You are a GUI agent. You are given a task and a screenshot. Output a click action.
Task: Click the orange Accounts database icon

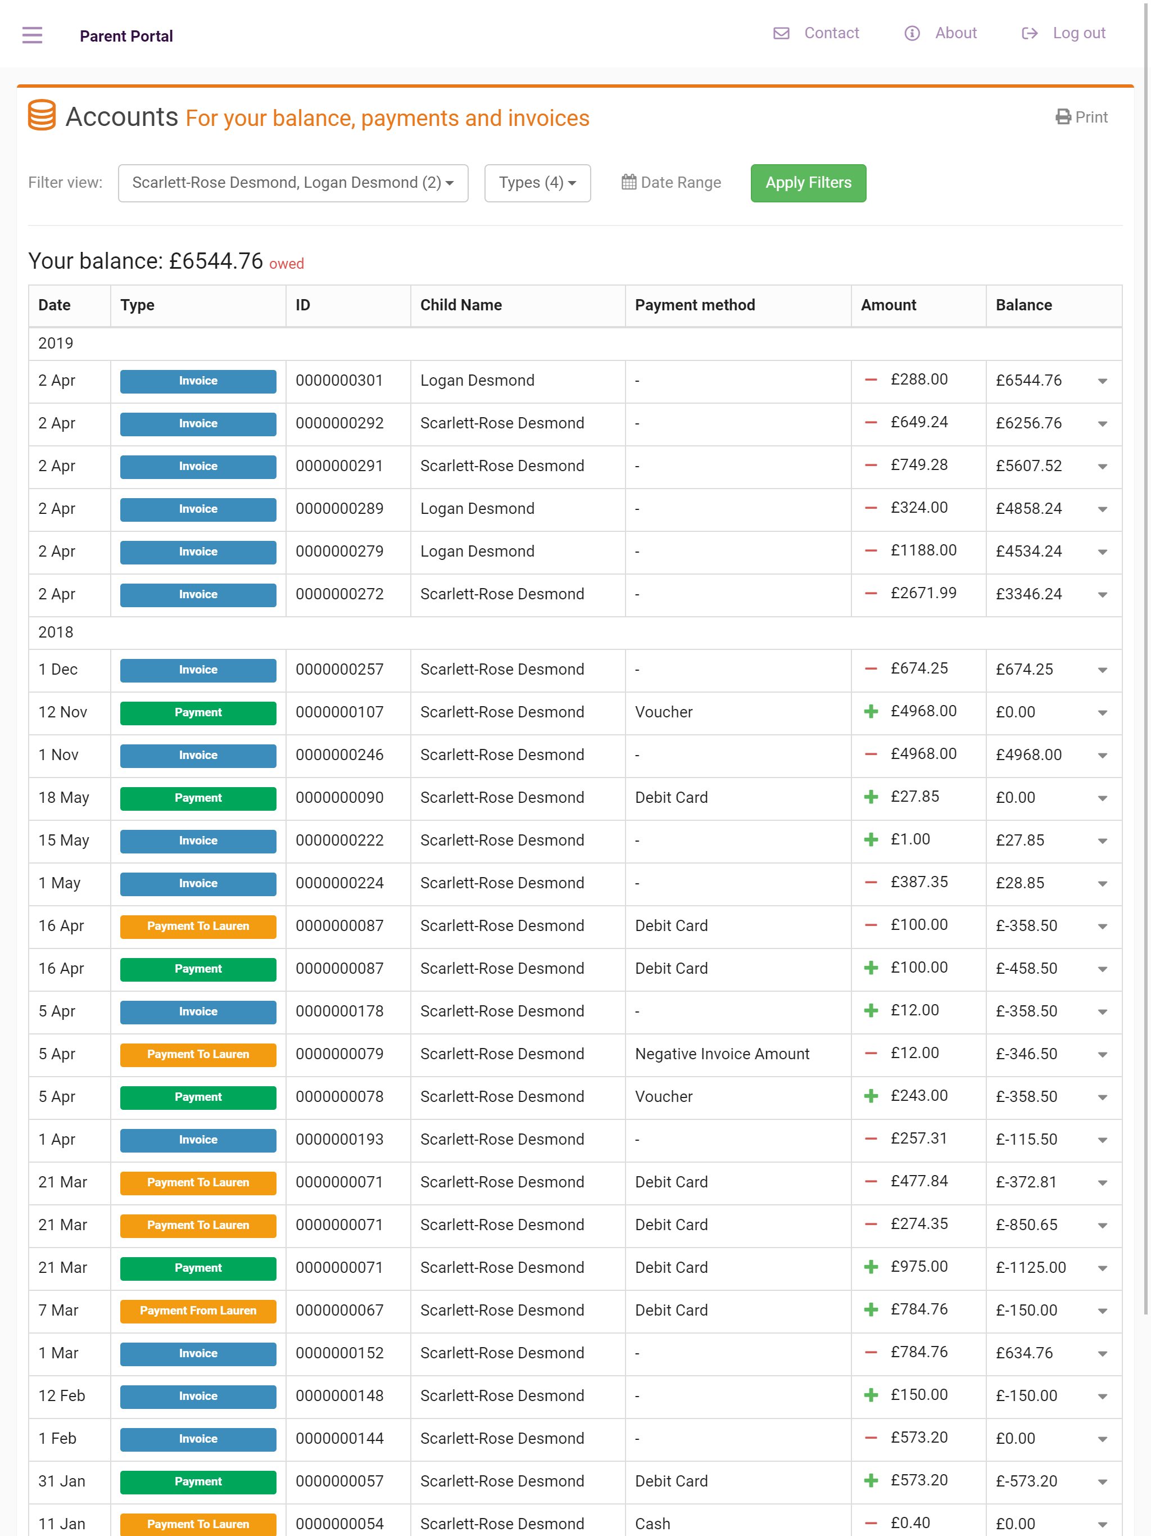point(42,115)
